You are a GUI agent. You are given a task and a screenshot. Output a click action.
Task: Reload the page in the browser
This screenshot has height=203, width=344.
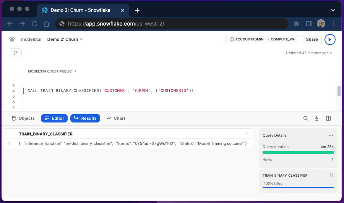point(34,24)
